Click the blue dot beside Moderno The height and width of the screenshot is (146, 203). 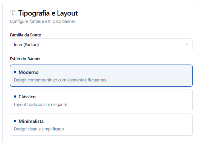coord(15,72)
